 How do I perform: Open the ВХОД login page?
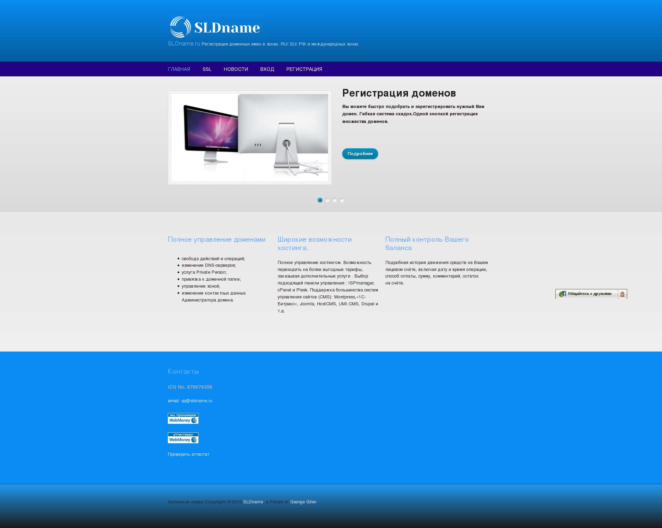click(x=267, y=69)
